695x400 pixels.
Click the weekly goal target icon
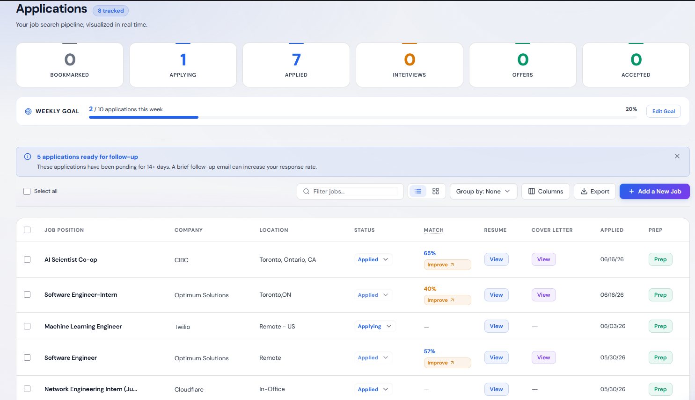(x=28, y=111)
